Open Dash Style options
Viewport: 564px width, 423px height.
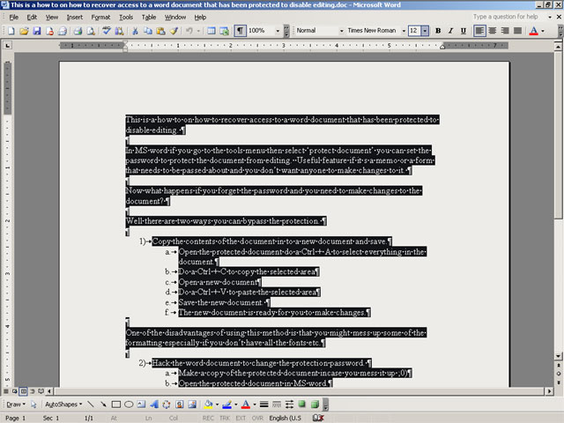(277, 404)
